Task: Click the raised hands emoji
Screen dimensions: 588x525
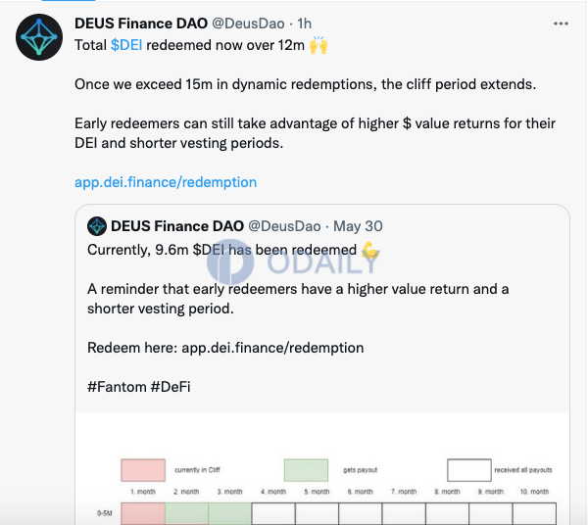Action: click(318, 45)
